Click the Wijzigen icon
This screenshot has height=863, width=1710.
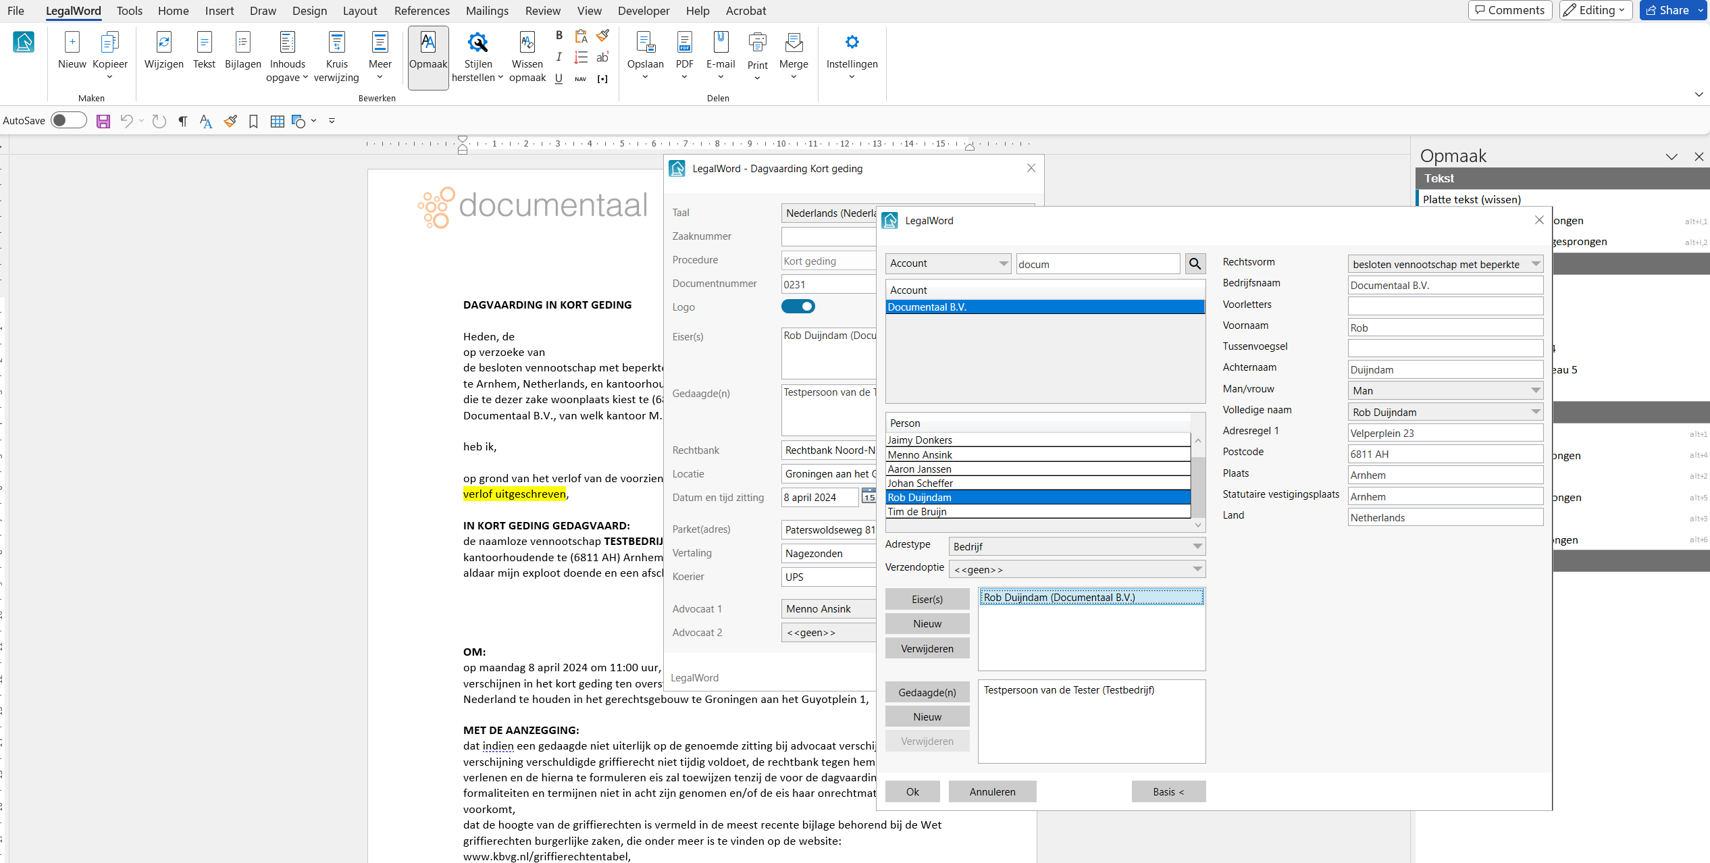[163, 51]
